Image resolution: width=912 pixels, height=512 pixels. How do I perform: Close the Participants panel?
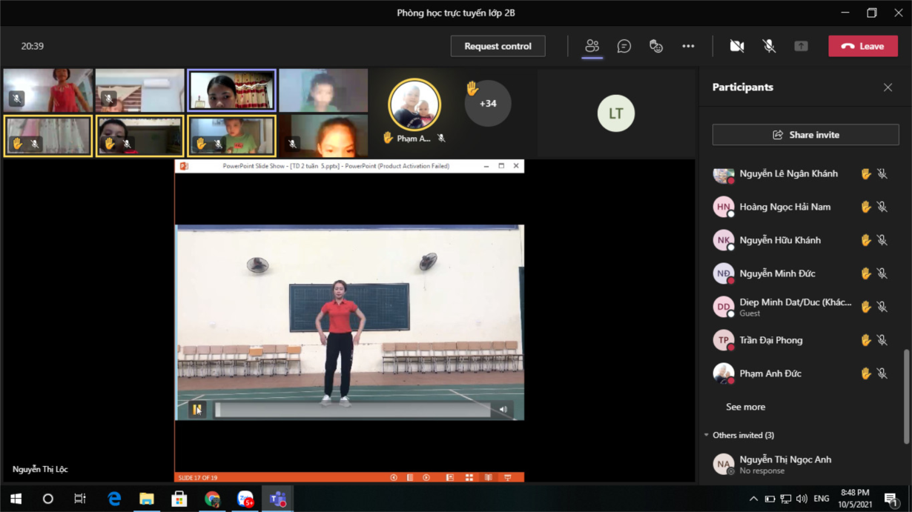[888, 87]
